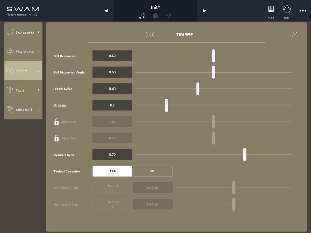Unlock the Mute Size padlock
Image resolution: width=311 pixels, height=233 pixels.
pos(57,121)
